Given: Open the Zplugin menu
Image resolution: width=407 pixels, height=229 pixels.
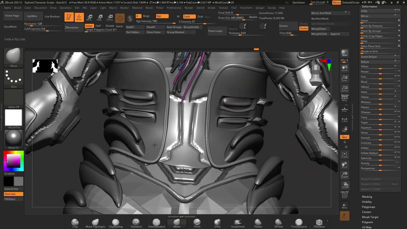Looking at the screenshot, I should [x=259, y=8].
